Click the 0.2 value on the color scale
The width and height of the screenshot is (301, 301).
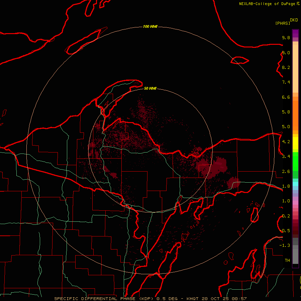pos(286,216)
